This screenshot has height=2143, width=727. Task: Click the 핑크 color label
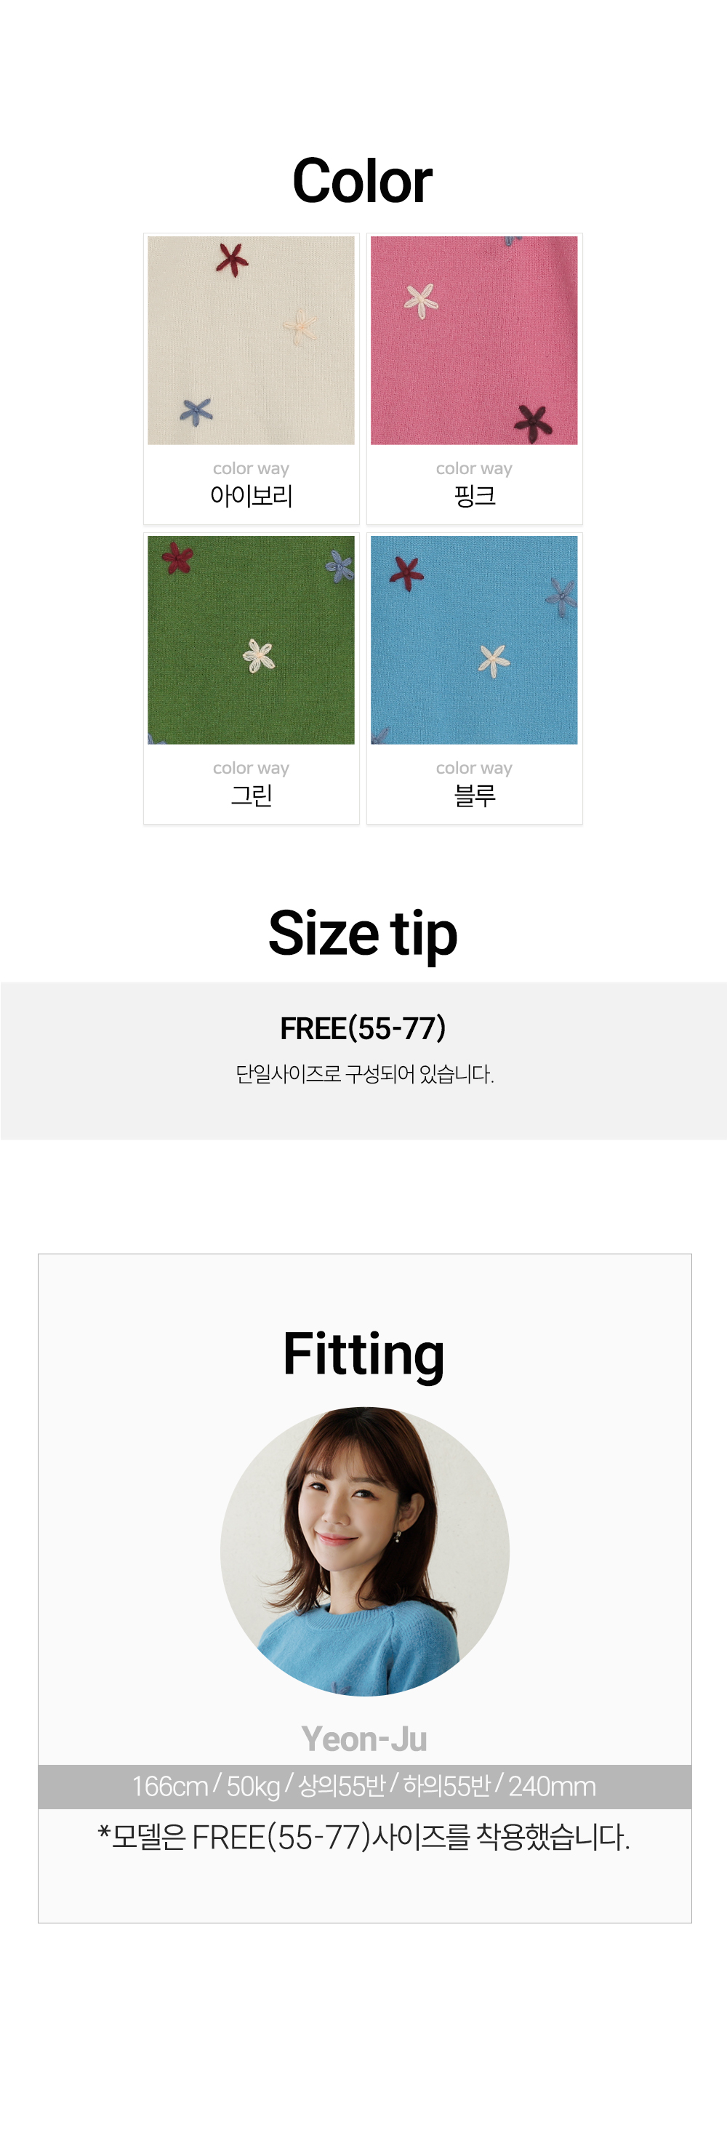click(x=475, y=496)
